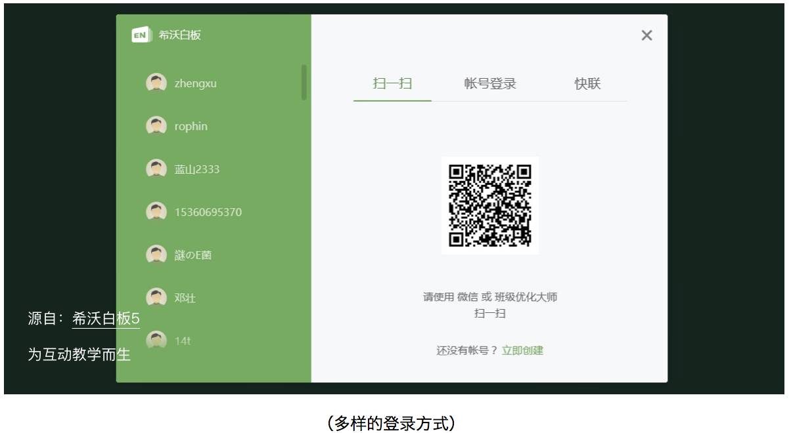Viewport: 791px width, 433px height.
Task: Click the 立即创建 account link
Action: pos(522,350)
